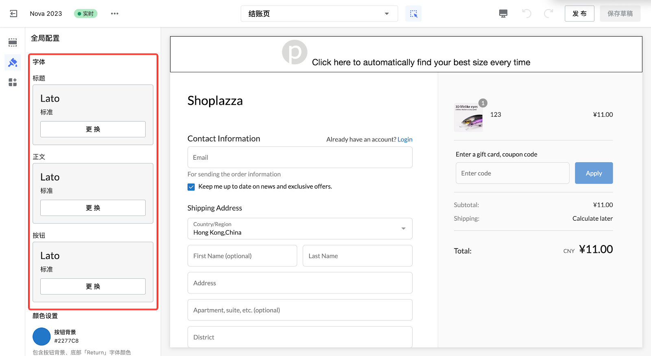Click the Shipping Address heading
651x356 pixels.
point(215,208)
